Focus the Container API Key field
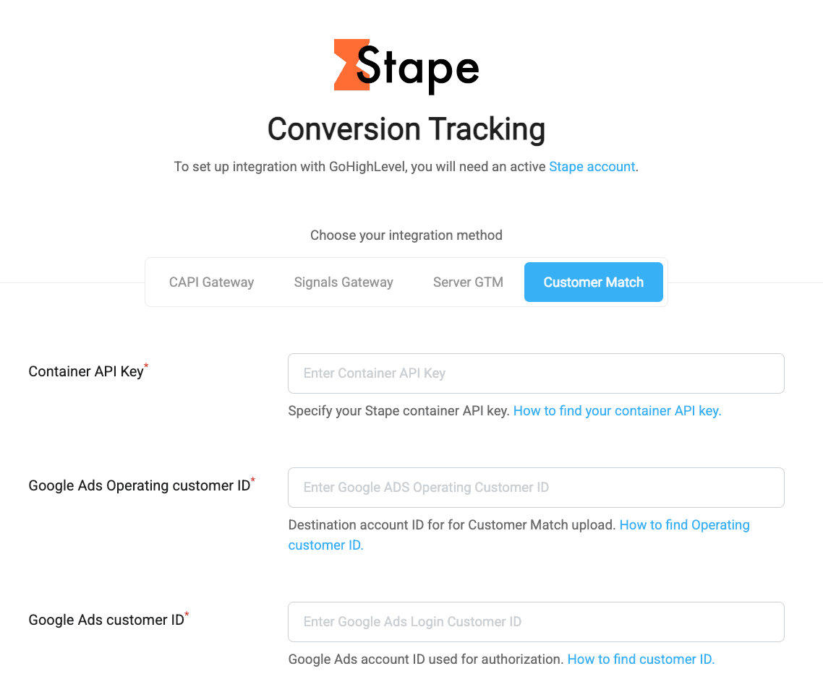This screenshot has width=823, height=692. 536,373
